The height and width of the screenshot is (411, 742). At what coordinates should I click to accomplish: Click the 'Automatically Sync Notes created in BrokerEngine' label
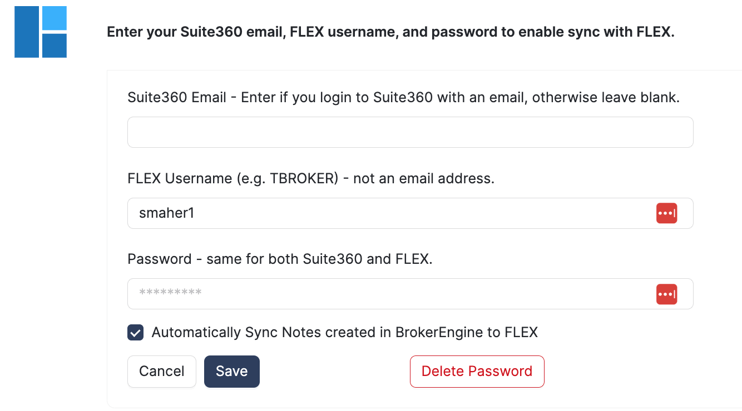[x=344, y=333]
